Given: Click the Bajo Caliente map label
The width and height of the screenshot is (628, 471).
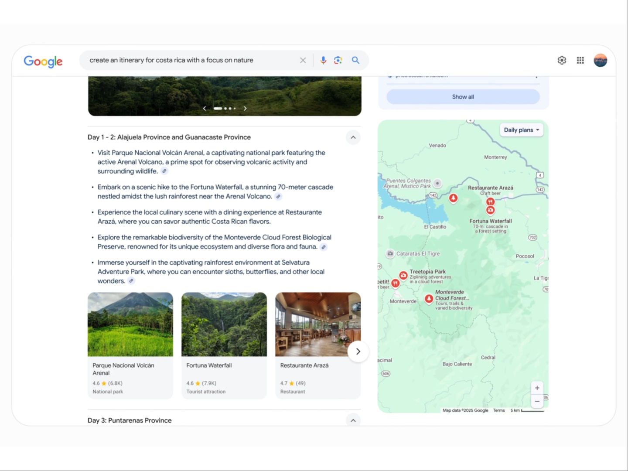Looking at the screenshot, I should 457,364.
